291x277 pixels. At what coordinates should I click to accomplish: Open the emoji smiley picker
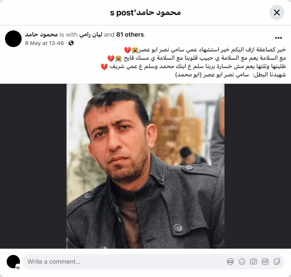242,262
